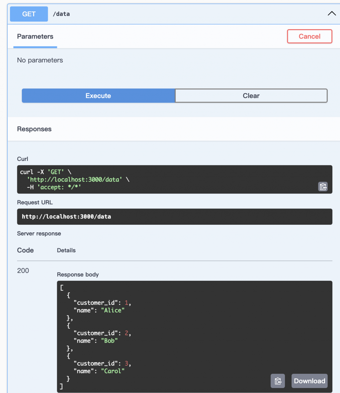Click the /data endpoint path
This screenshot has width=340, height=393.
click(61, 14)
